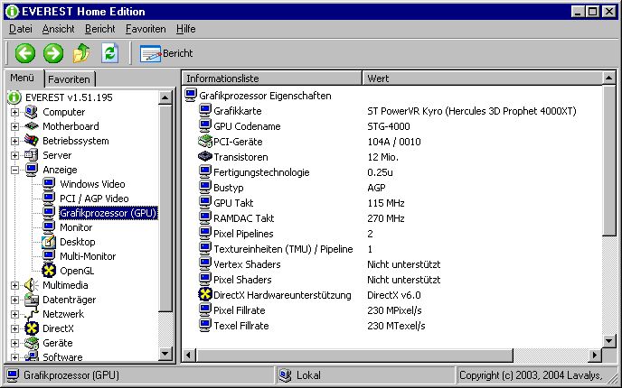The height and width of the screenshot is (388, 622).
Task: Go forward with the green right arrow
Action: (x=53, y=53)
